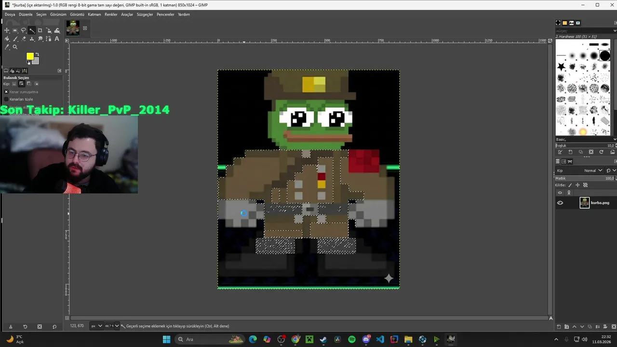
Task: Click the Windows Start button
Action: click(166, 339)
